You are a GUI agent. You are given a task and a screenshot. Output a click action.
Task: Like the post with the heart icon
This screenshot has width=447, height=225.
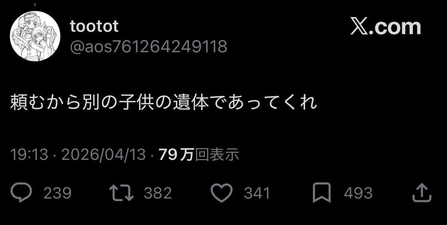point(222,193)
